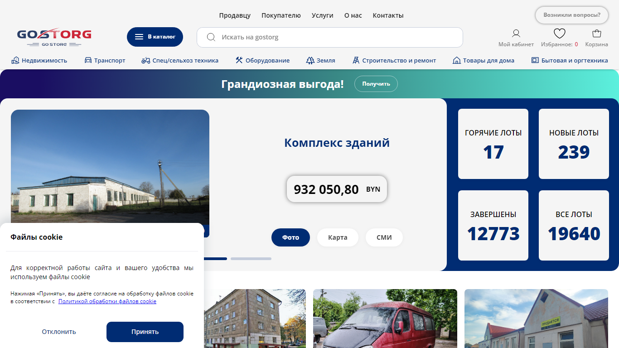
Task: Decline cookies with Отклонить
Action: click(59, 332)
